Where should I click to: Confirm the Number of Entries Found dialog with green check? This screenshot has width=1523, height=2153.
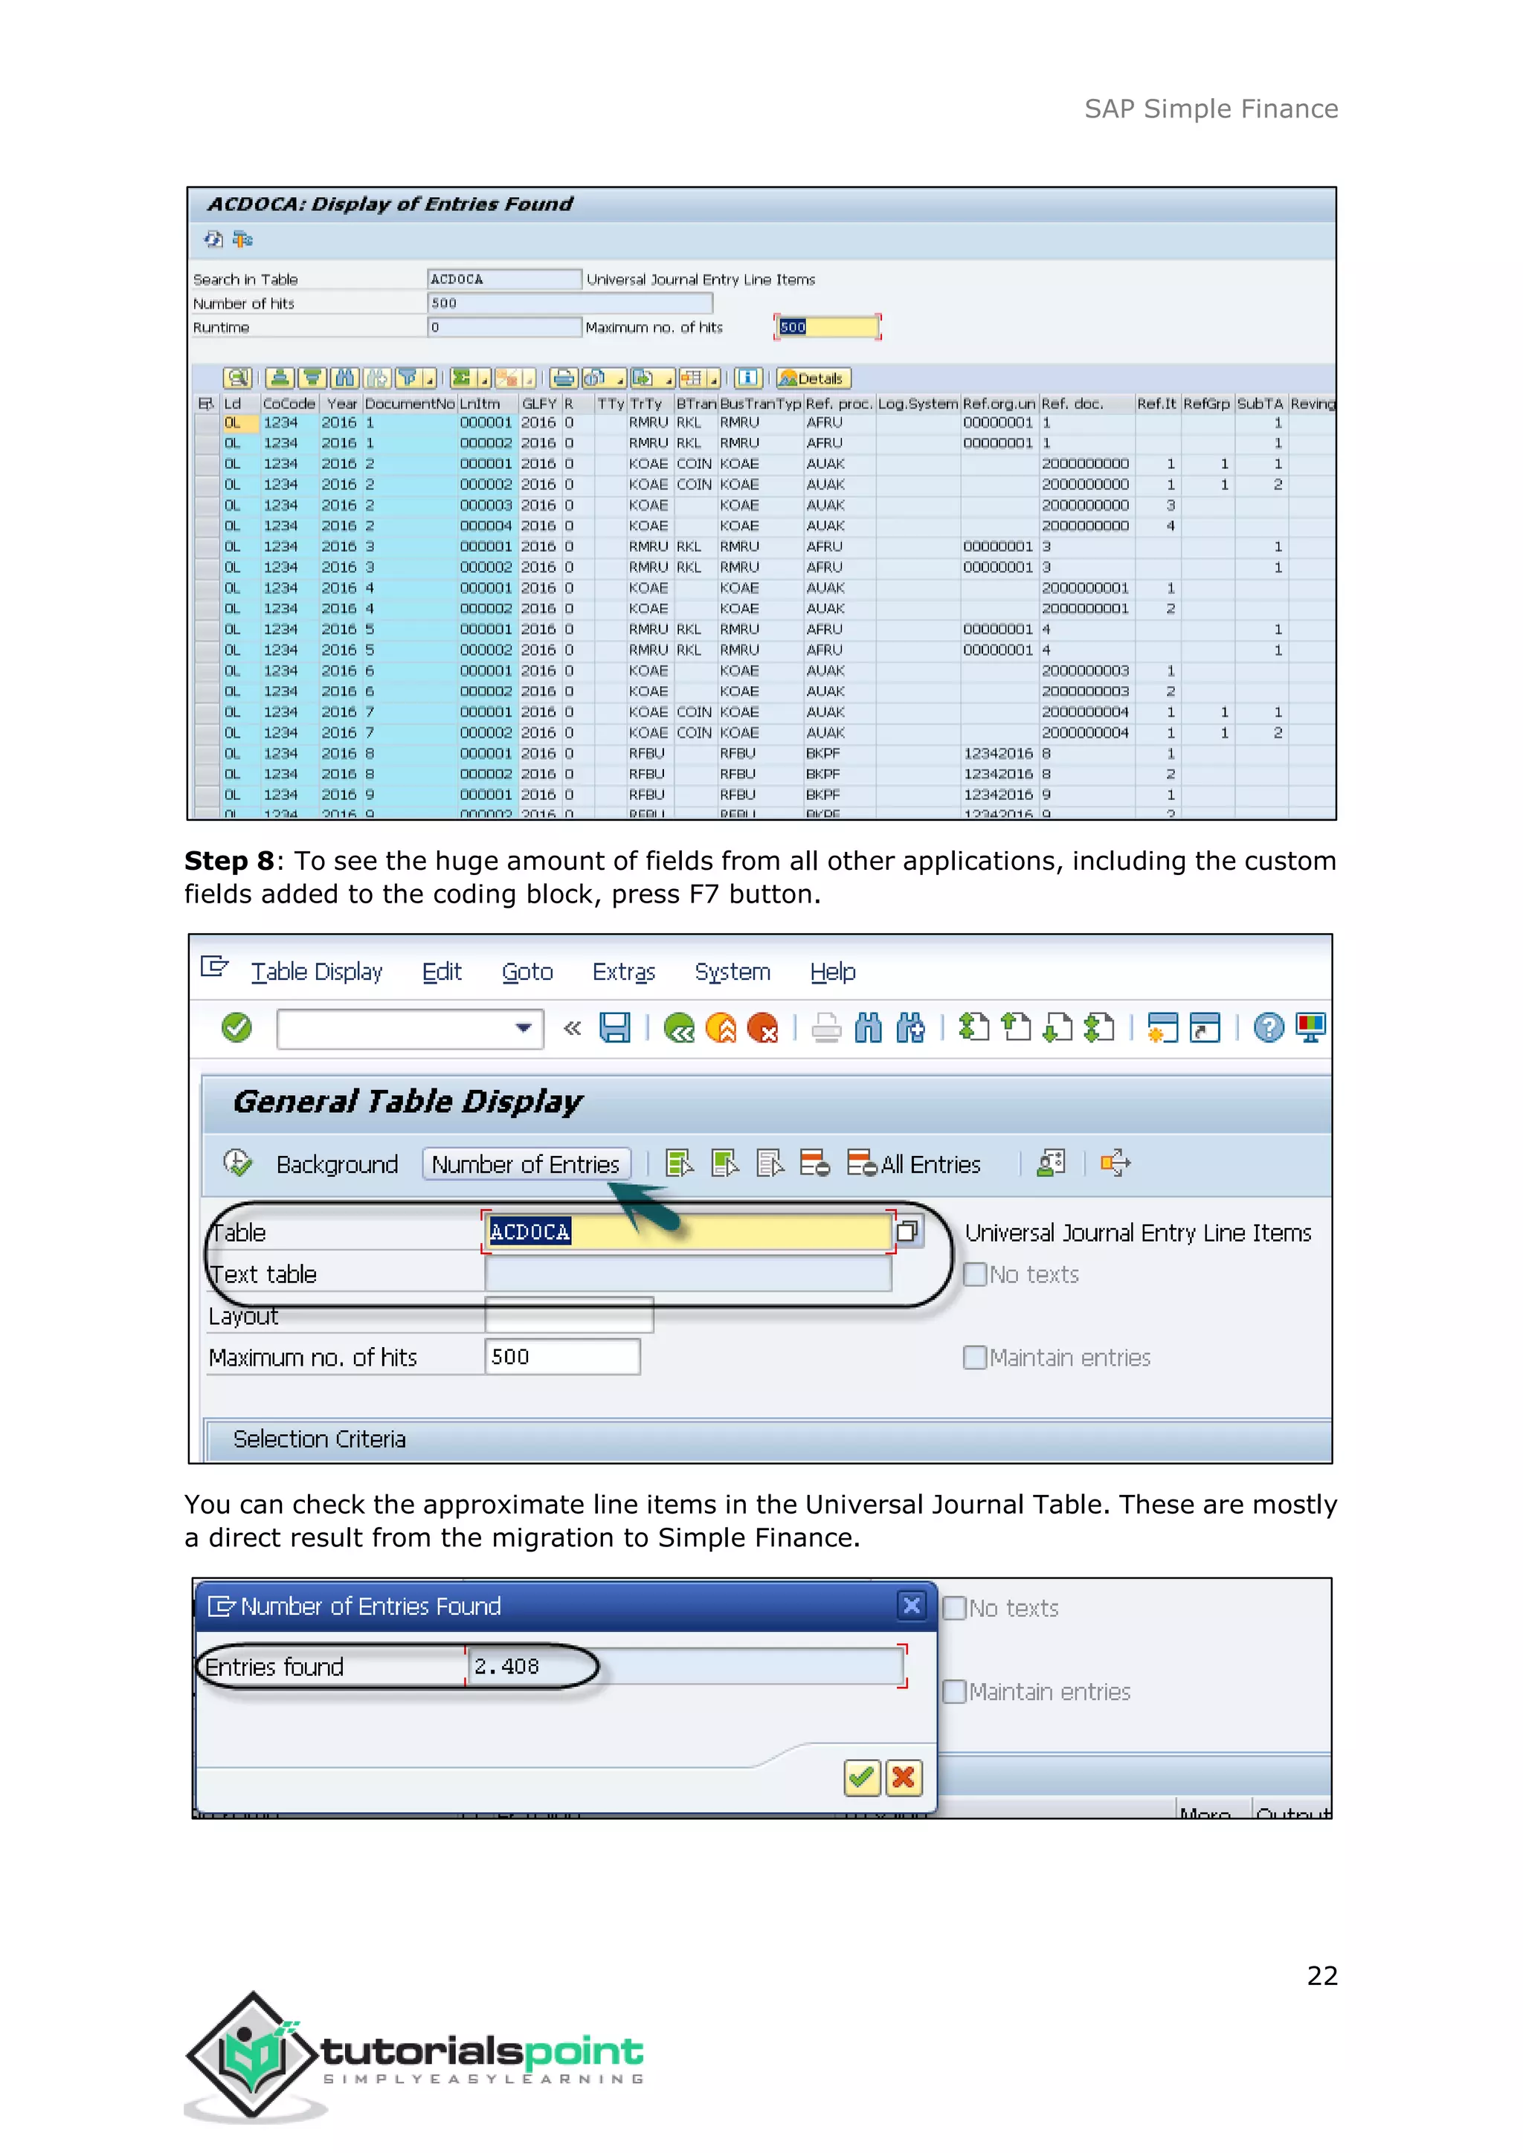click(x=863, y=1778)
